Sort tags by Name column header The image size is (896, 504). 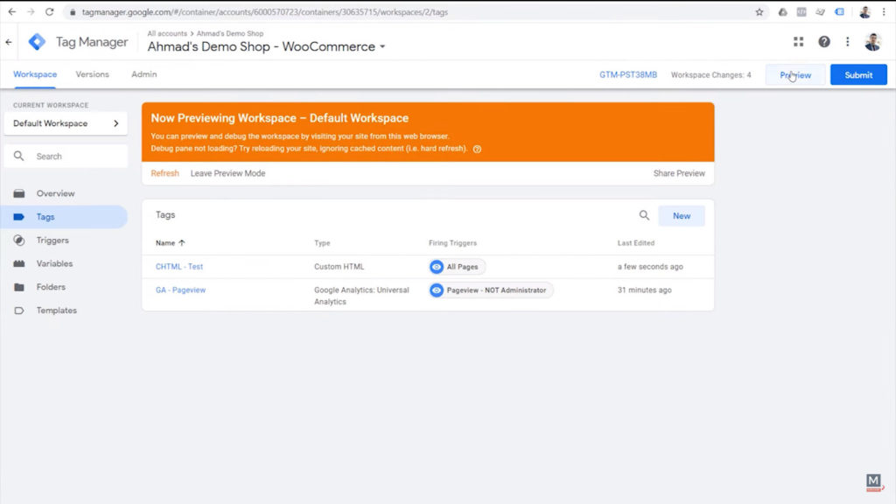170,243
